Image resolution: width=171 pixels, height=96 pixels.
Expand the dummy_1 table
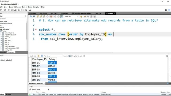tap(1, 37)
